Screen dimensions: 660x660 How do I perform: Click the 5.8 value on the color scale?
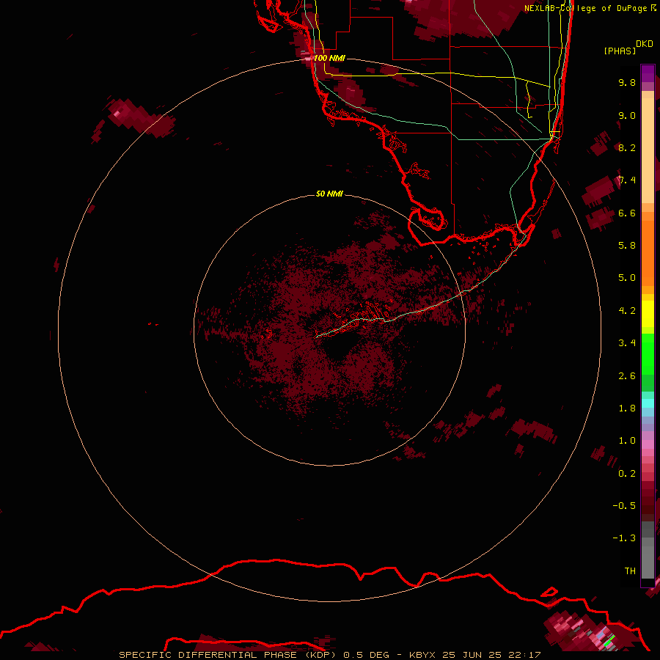click(x=627, y=245)
